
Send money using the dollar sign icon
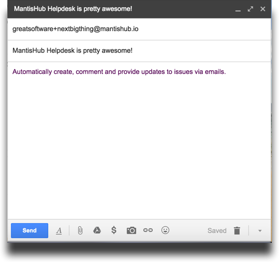tap(114, 230)
